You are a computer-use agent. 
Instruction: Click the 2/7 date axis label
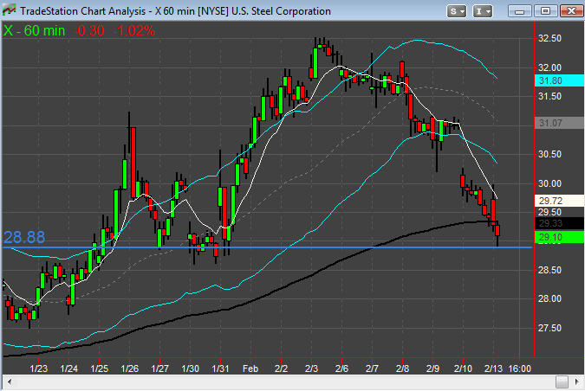coord(372,369)
